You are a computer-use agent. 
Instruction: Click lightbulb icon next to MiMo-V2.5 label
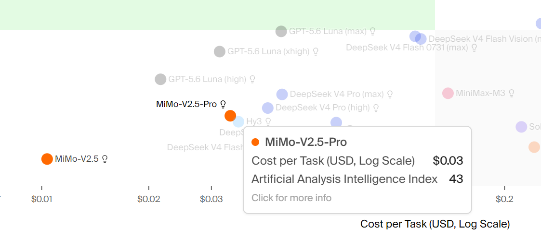pyautogui.click(x=105, y=159)
